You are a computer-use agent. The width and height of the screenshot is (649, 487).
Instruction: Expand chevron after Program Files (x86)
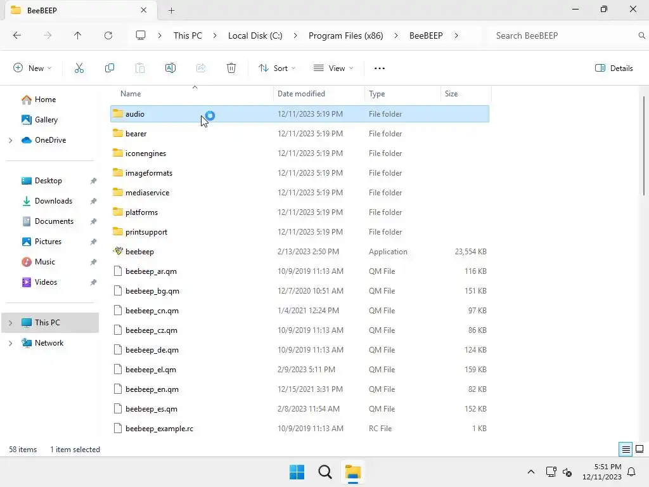[396, 36]
